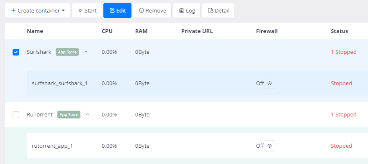Open firewall settings gear for surfshark_surfshark_1
Screen dimensions: 368x164
pos(270,83)
